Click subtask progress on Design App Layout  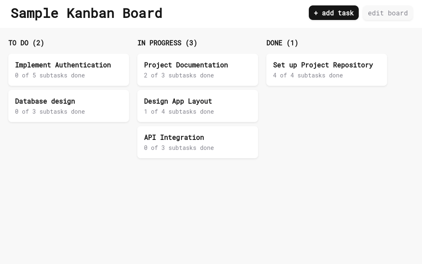(179, 111)
